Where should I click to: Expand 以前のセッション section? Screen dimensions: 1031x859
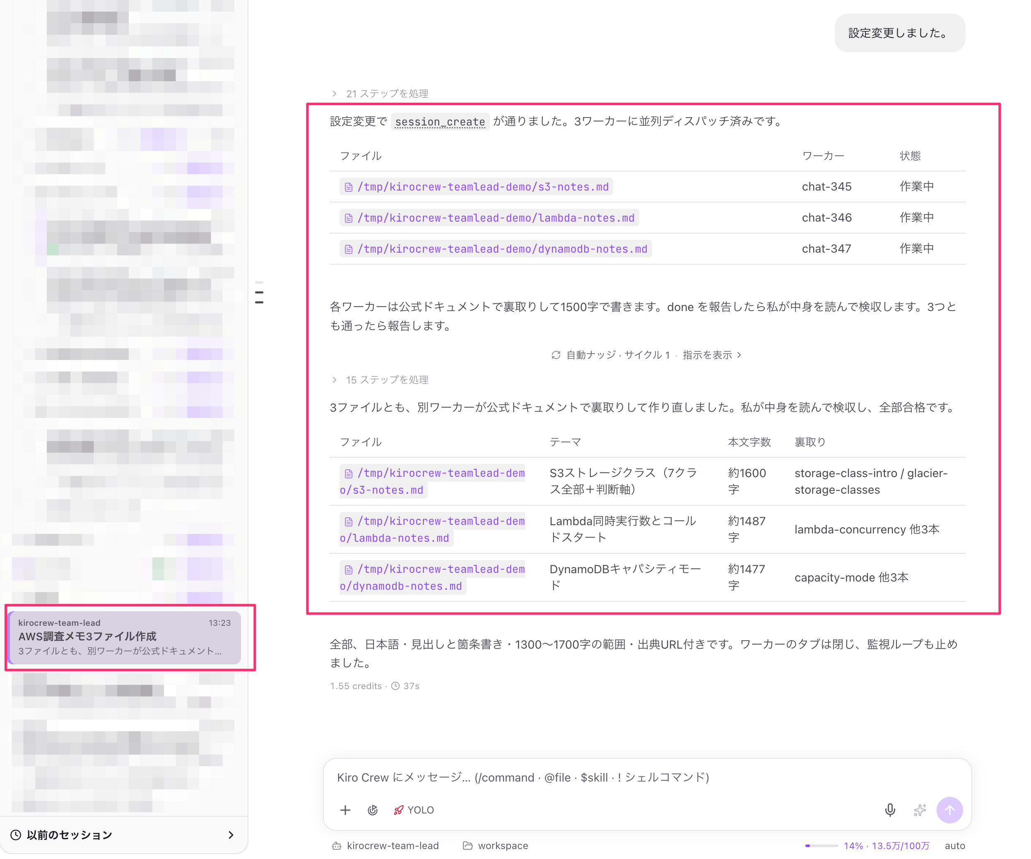click(x=124, y=835)
